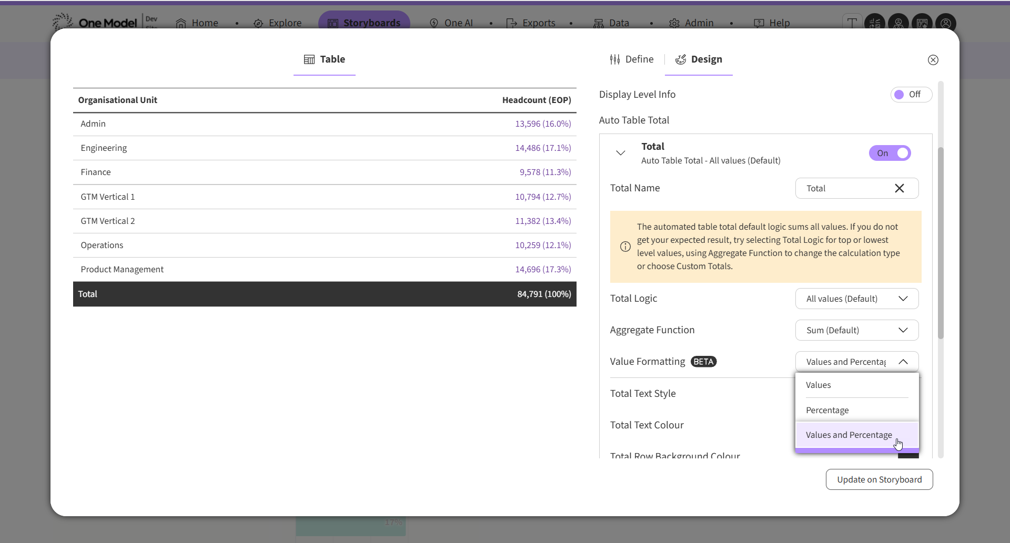
Task: Open the Aggregate Function dropdown
Action: (857, 330)
